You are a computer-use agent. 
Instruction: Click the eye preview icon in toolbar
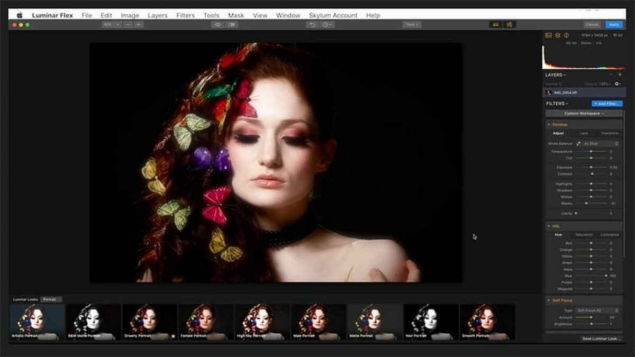[x=217, y=25]
